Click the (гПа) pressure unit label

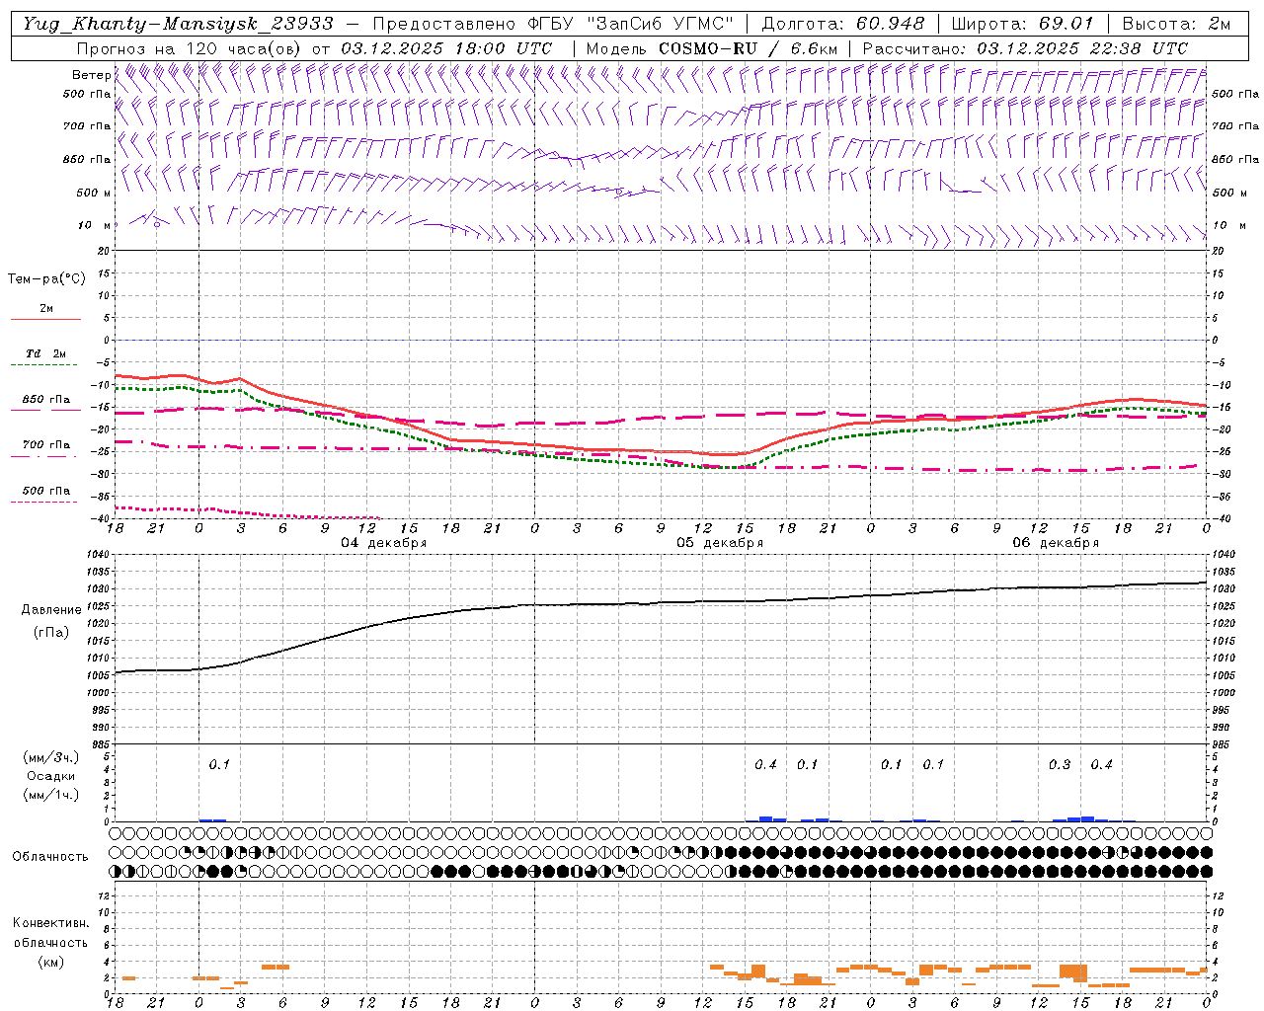click(x=51, y=633)
